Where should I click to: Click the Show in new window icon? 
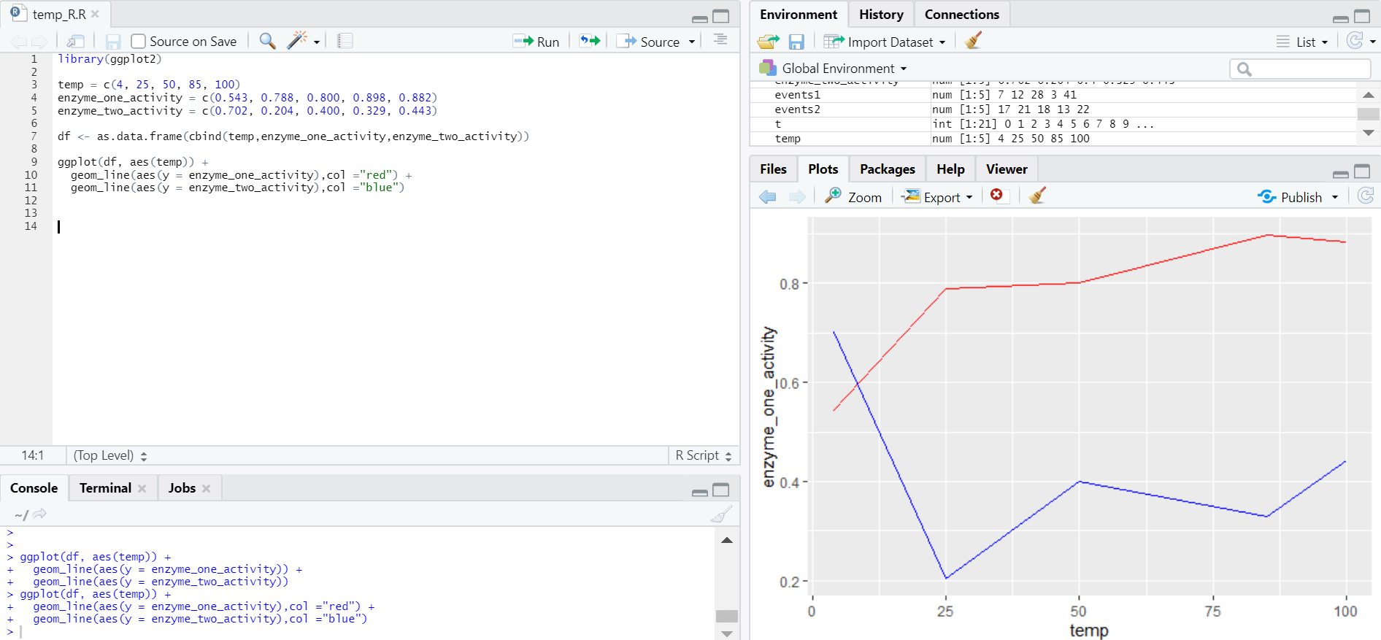pos(75,42)
